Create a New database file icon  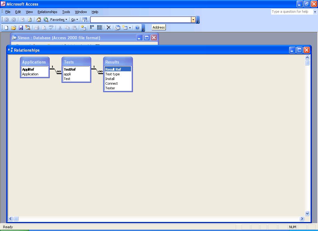(x=6, y=28)
